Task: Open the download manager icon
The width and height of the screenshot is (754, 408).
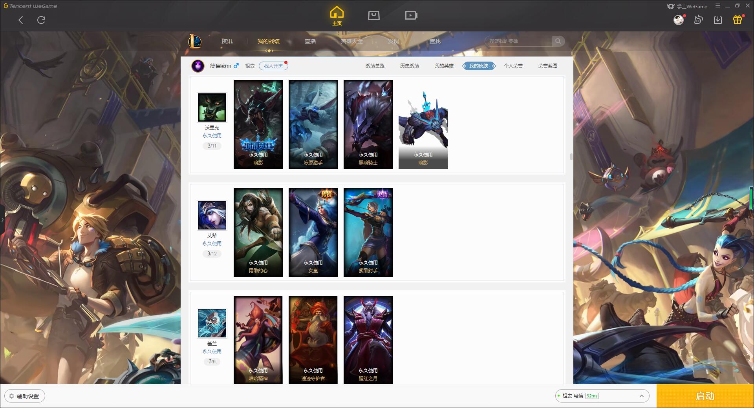Action: coord(718,20)
